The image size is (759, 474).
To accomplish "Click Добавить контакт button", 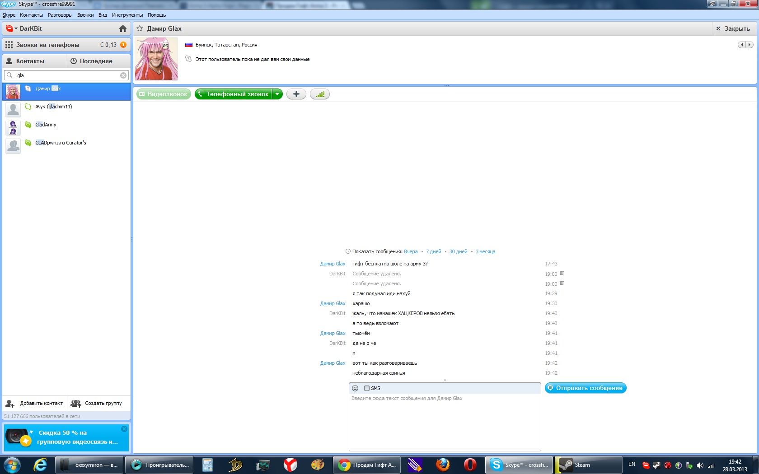I will tap(35, 403).
